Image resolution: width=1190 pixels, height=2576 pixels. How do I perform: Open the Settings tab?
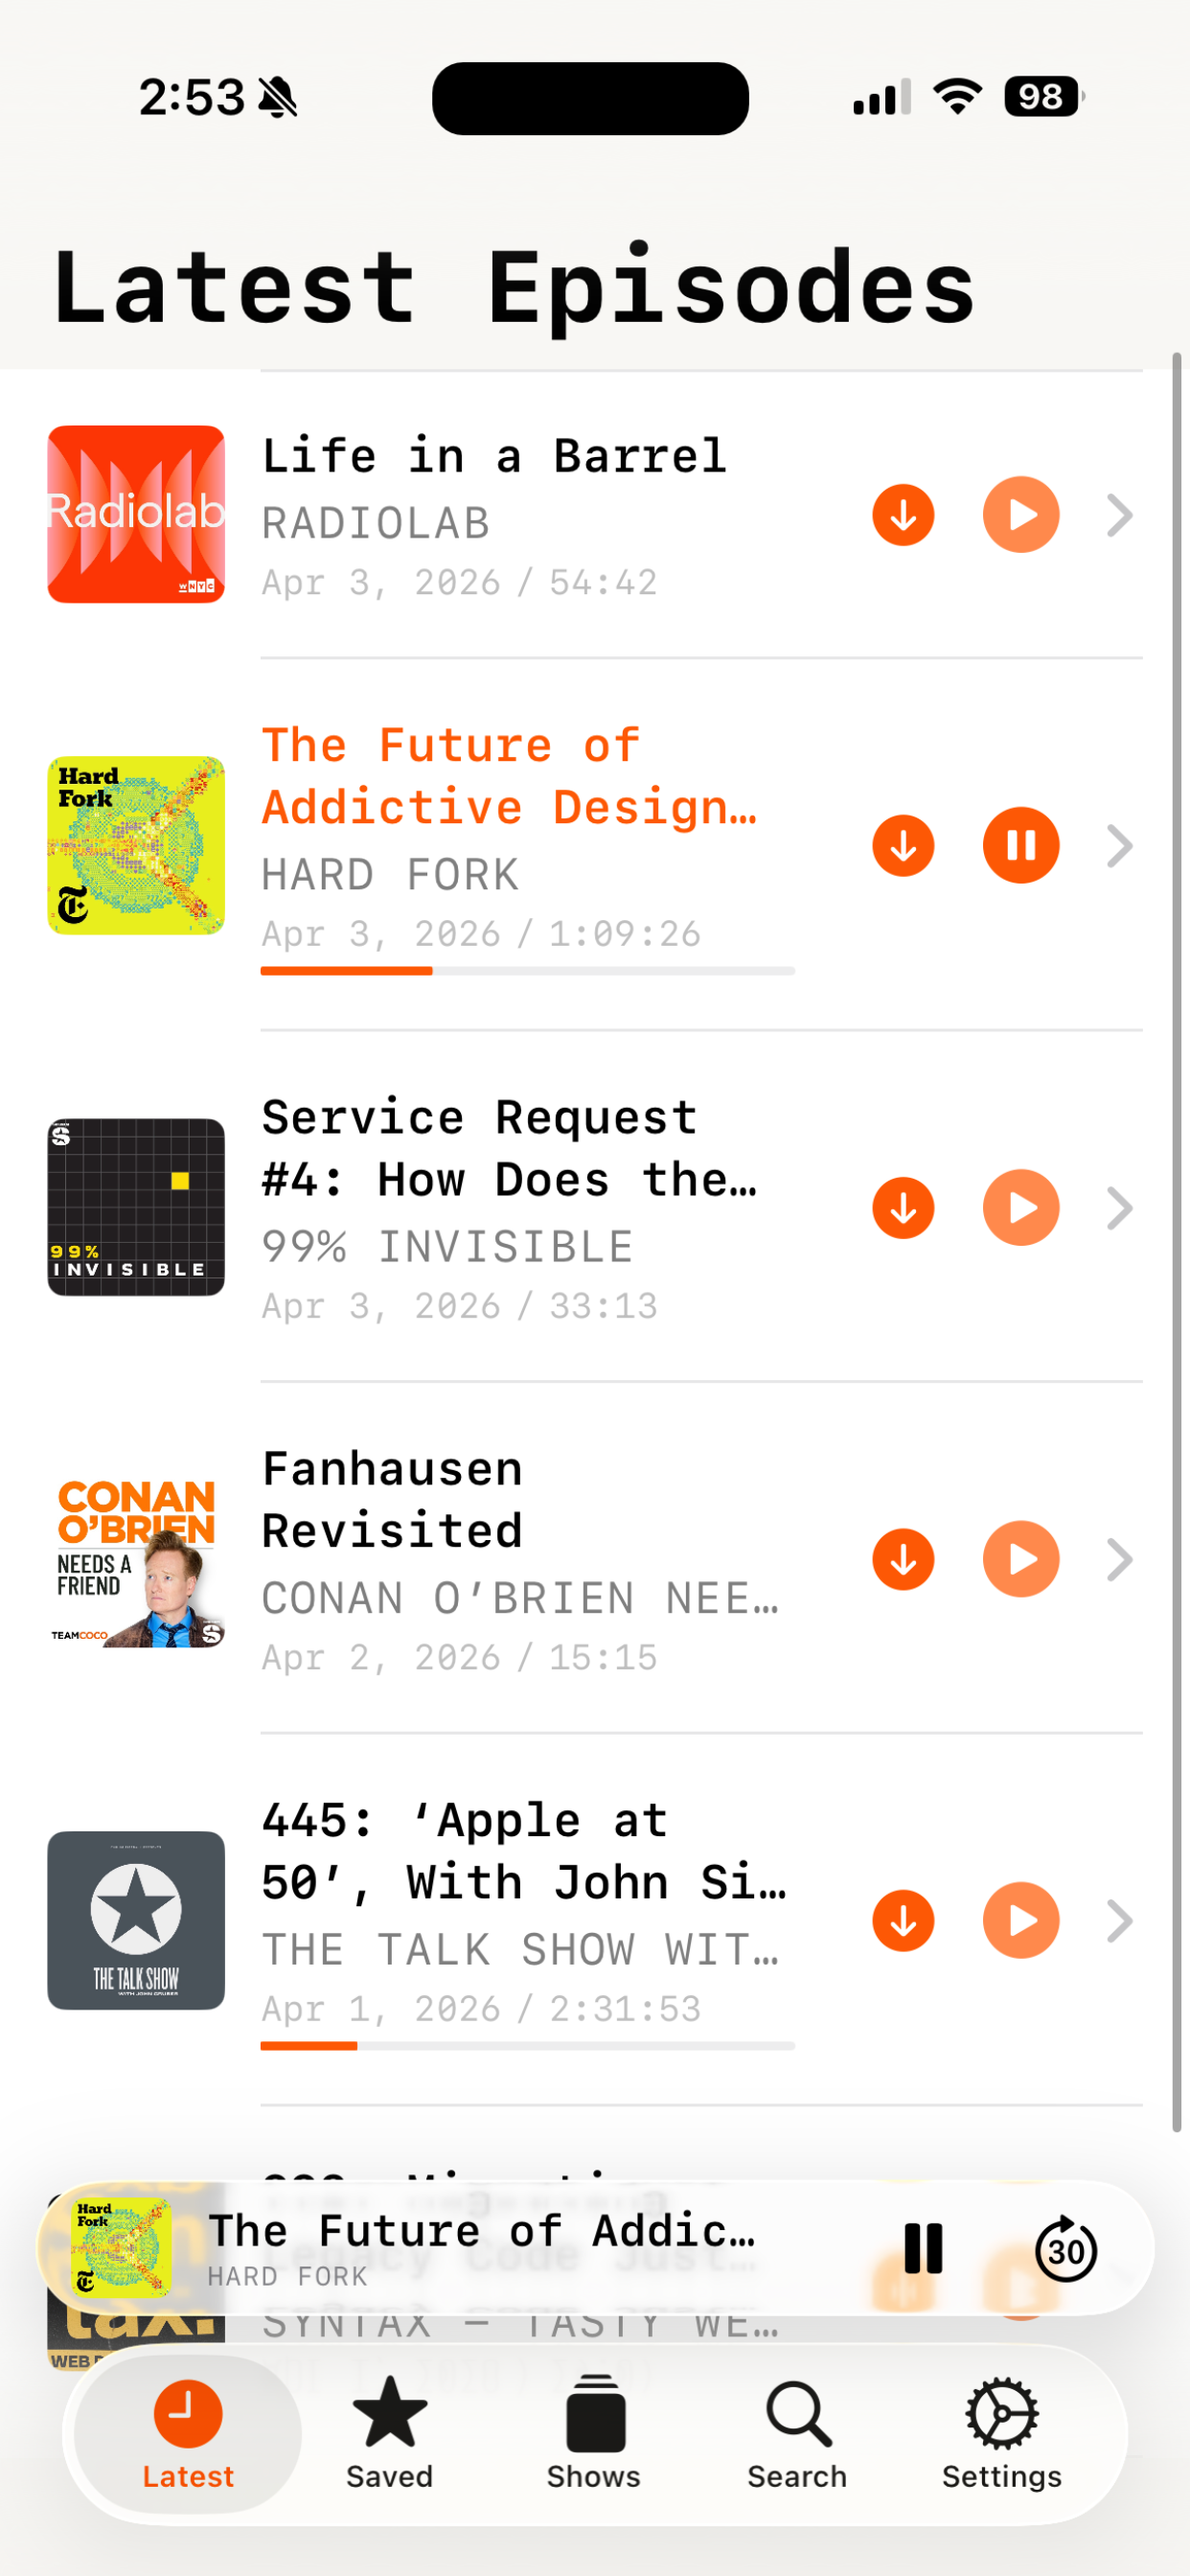1002,2434
